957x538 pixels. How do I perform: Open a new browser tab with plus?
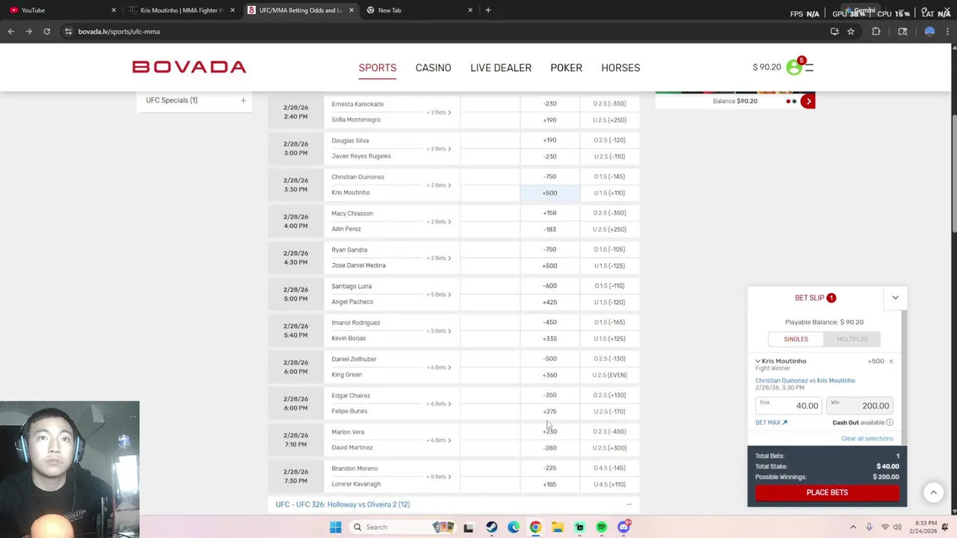click(488, 10)
